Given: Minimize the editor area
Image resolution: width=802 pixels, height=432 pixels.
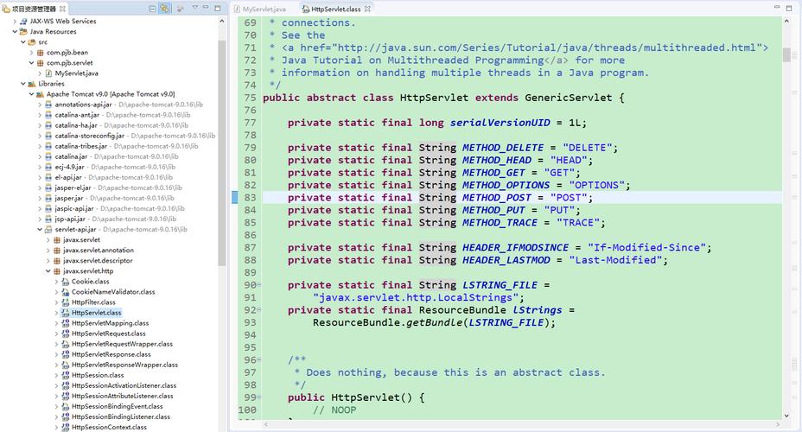Looking at the screenshot, I should click(776, 7).
